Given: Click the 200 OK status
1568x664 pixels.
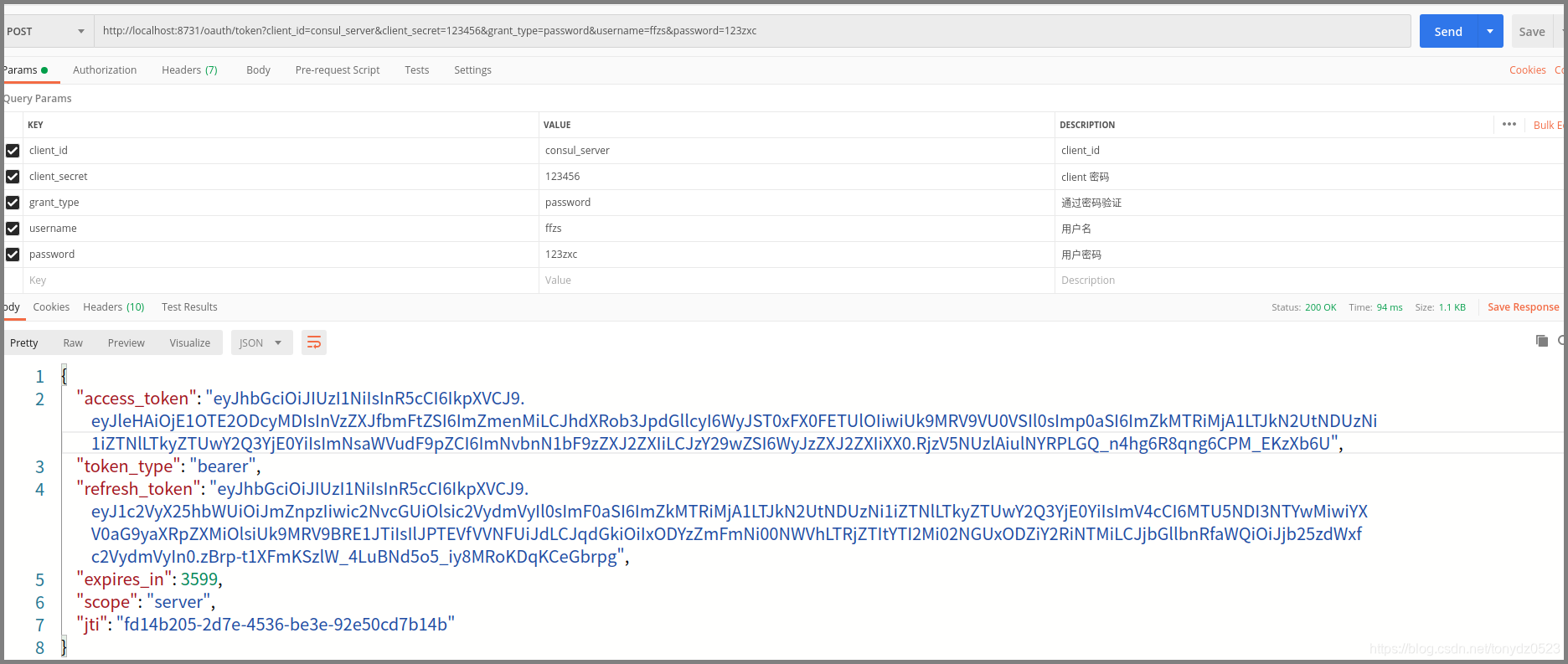Looking at the screenshot, I should pos(1320,307).
